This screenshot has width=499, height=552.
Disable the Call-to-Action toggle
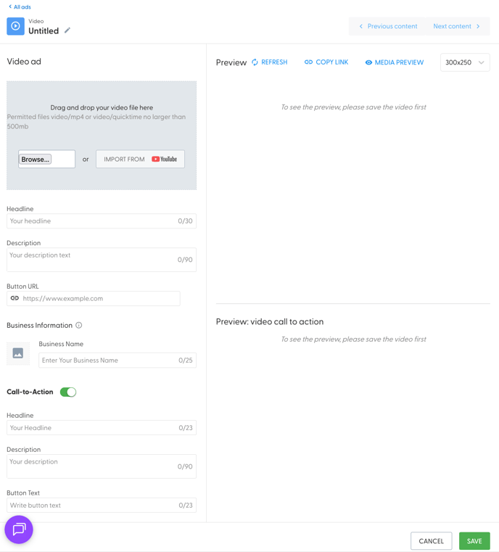tap(68, 392)
